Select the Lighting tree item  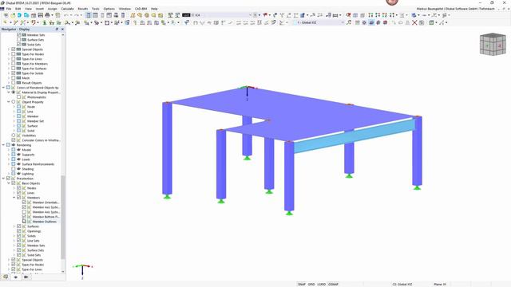pyautogui.click(x=28, y=174)
